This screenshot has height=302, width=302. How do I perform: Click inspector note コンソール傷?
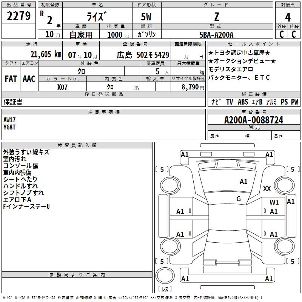(21, 166)
